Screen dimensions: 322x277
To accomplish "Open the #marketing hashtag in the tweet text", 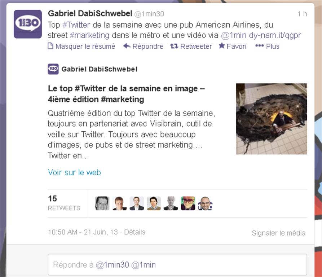I will [x=89, y=35].
